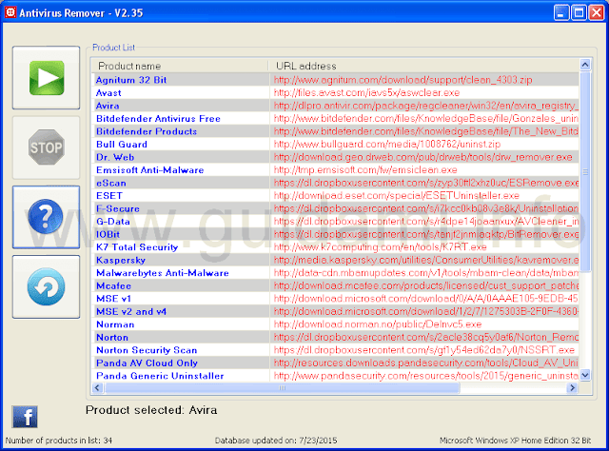The height and width of the screenshot is (451, 609).
Task: Click the URL address column header
Action: [423, 66]
